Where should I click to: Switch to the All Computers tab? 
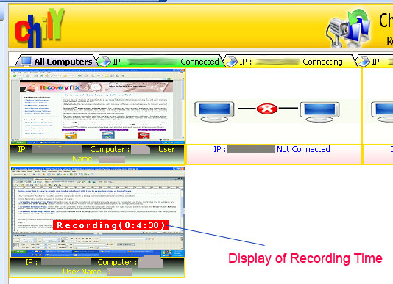tap(57, 61)
